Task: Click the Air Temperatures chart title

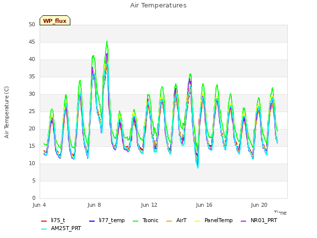Action: [158, 5]
